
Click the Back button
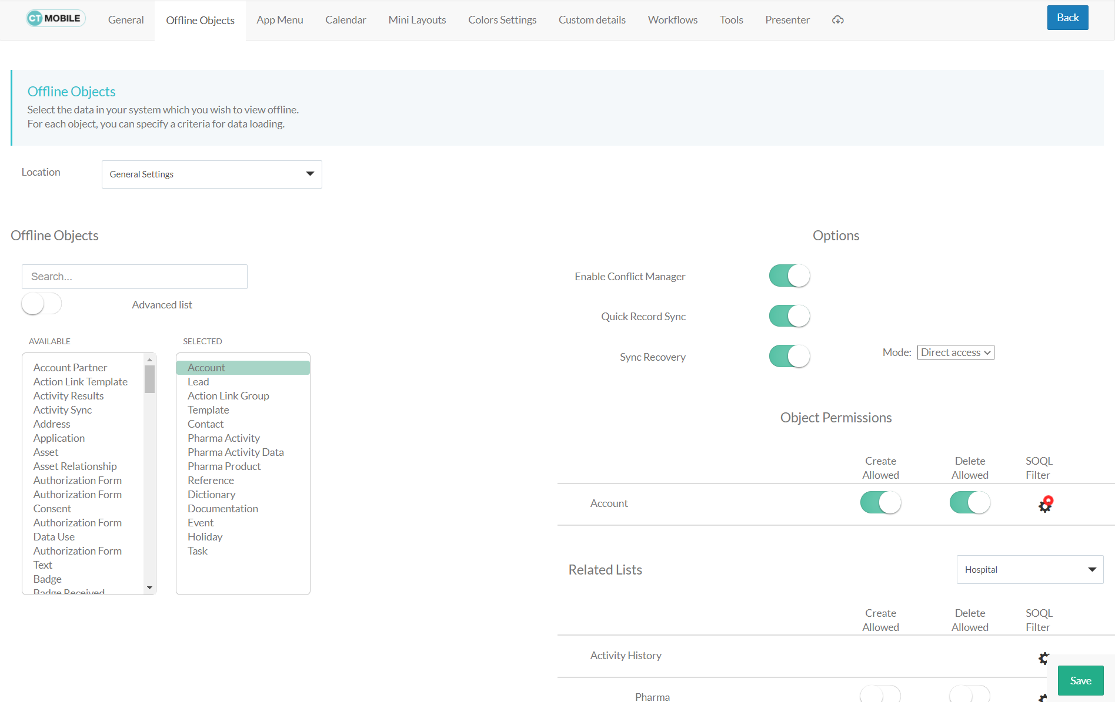(x=1067, y=18)
